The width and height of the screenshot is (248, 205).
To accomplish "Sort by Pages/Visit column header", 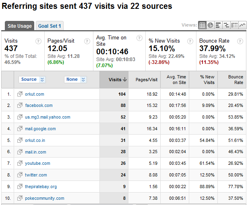I will (x=147, y=80).
